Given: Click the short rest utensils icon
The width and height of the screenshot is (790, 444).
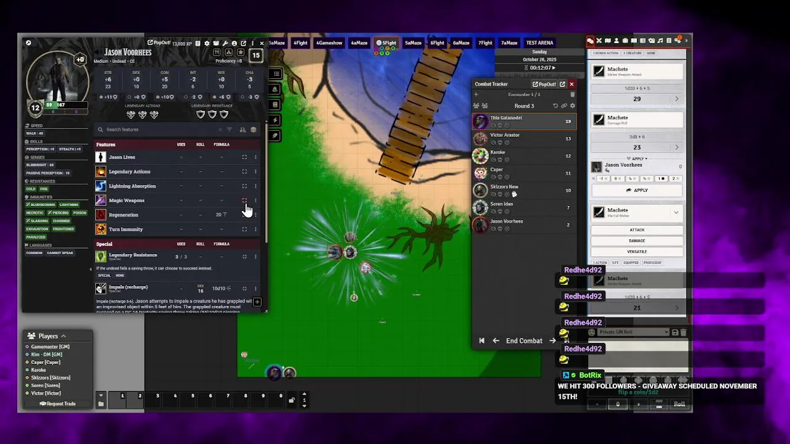Looking at the screenshot, I should coord(217,52).
